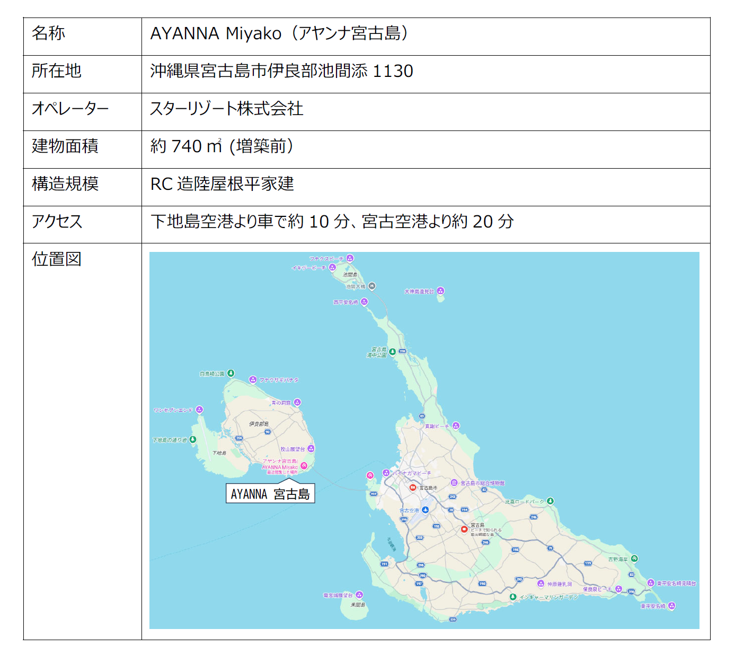Click the red 宮古島 location pin
The width and height of the screenshot is (735, 655).
click(464, 529)
